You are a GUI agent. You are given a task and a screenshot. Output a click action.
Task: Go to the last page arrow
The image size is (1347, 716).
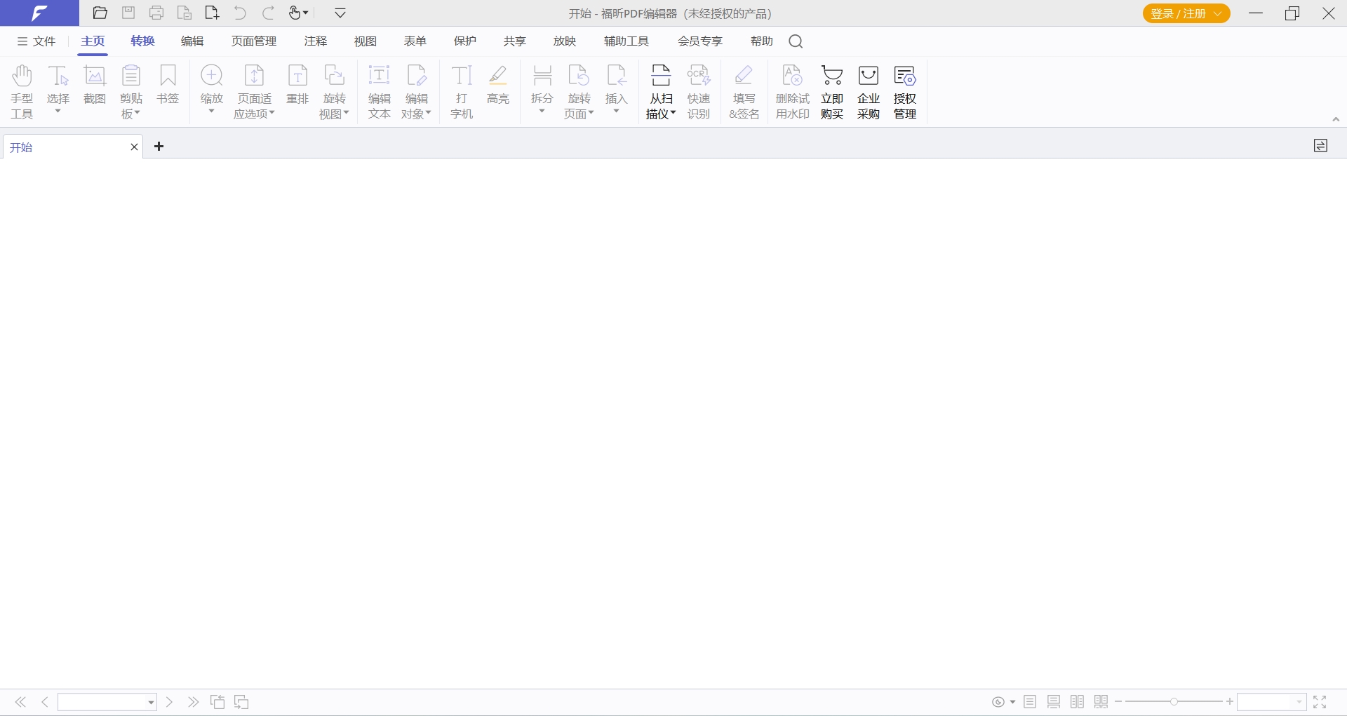(193, 702)
